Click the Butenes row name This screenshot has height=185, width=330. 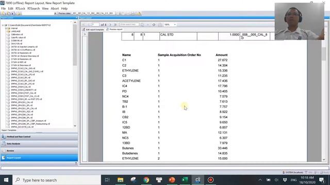(128, 148)
